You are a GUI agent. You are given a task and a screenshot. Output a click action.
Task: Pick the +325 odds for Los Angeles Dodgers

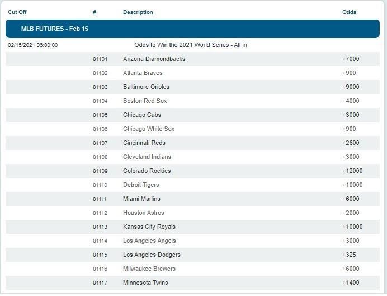349,255
